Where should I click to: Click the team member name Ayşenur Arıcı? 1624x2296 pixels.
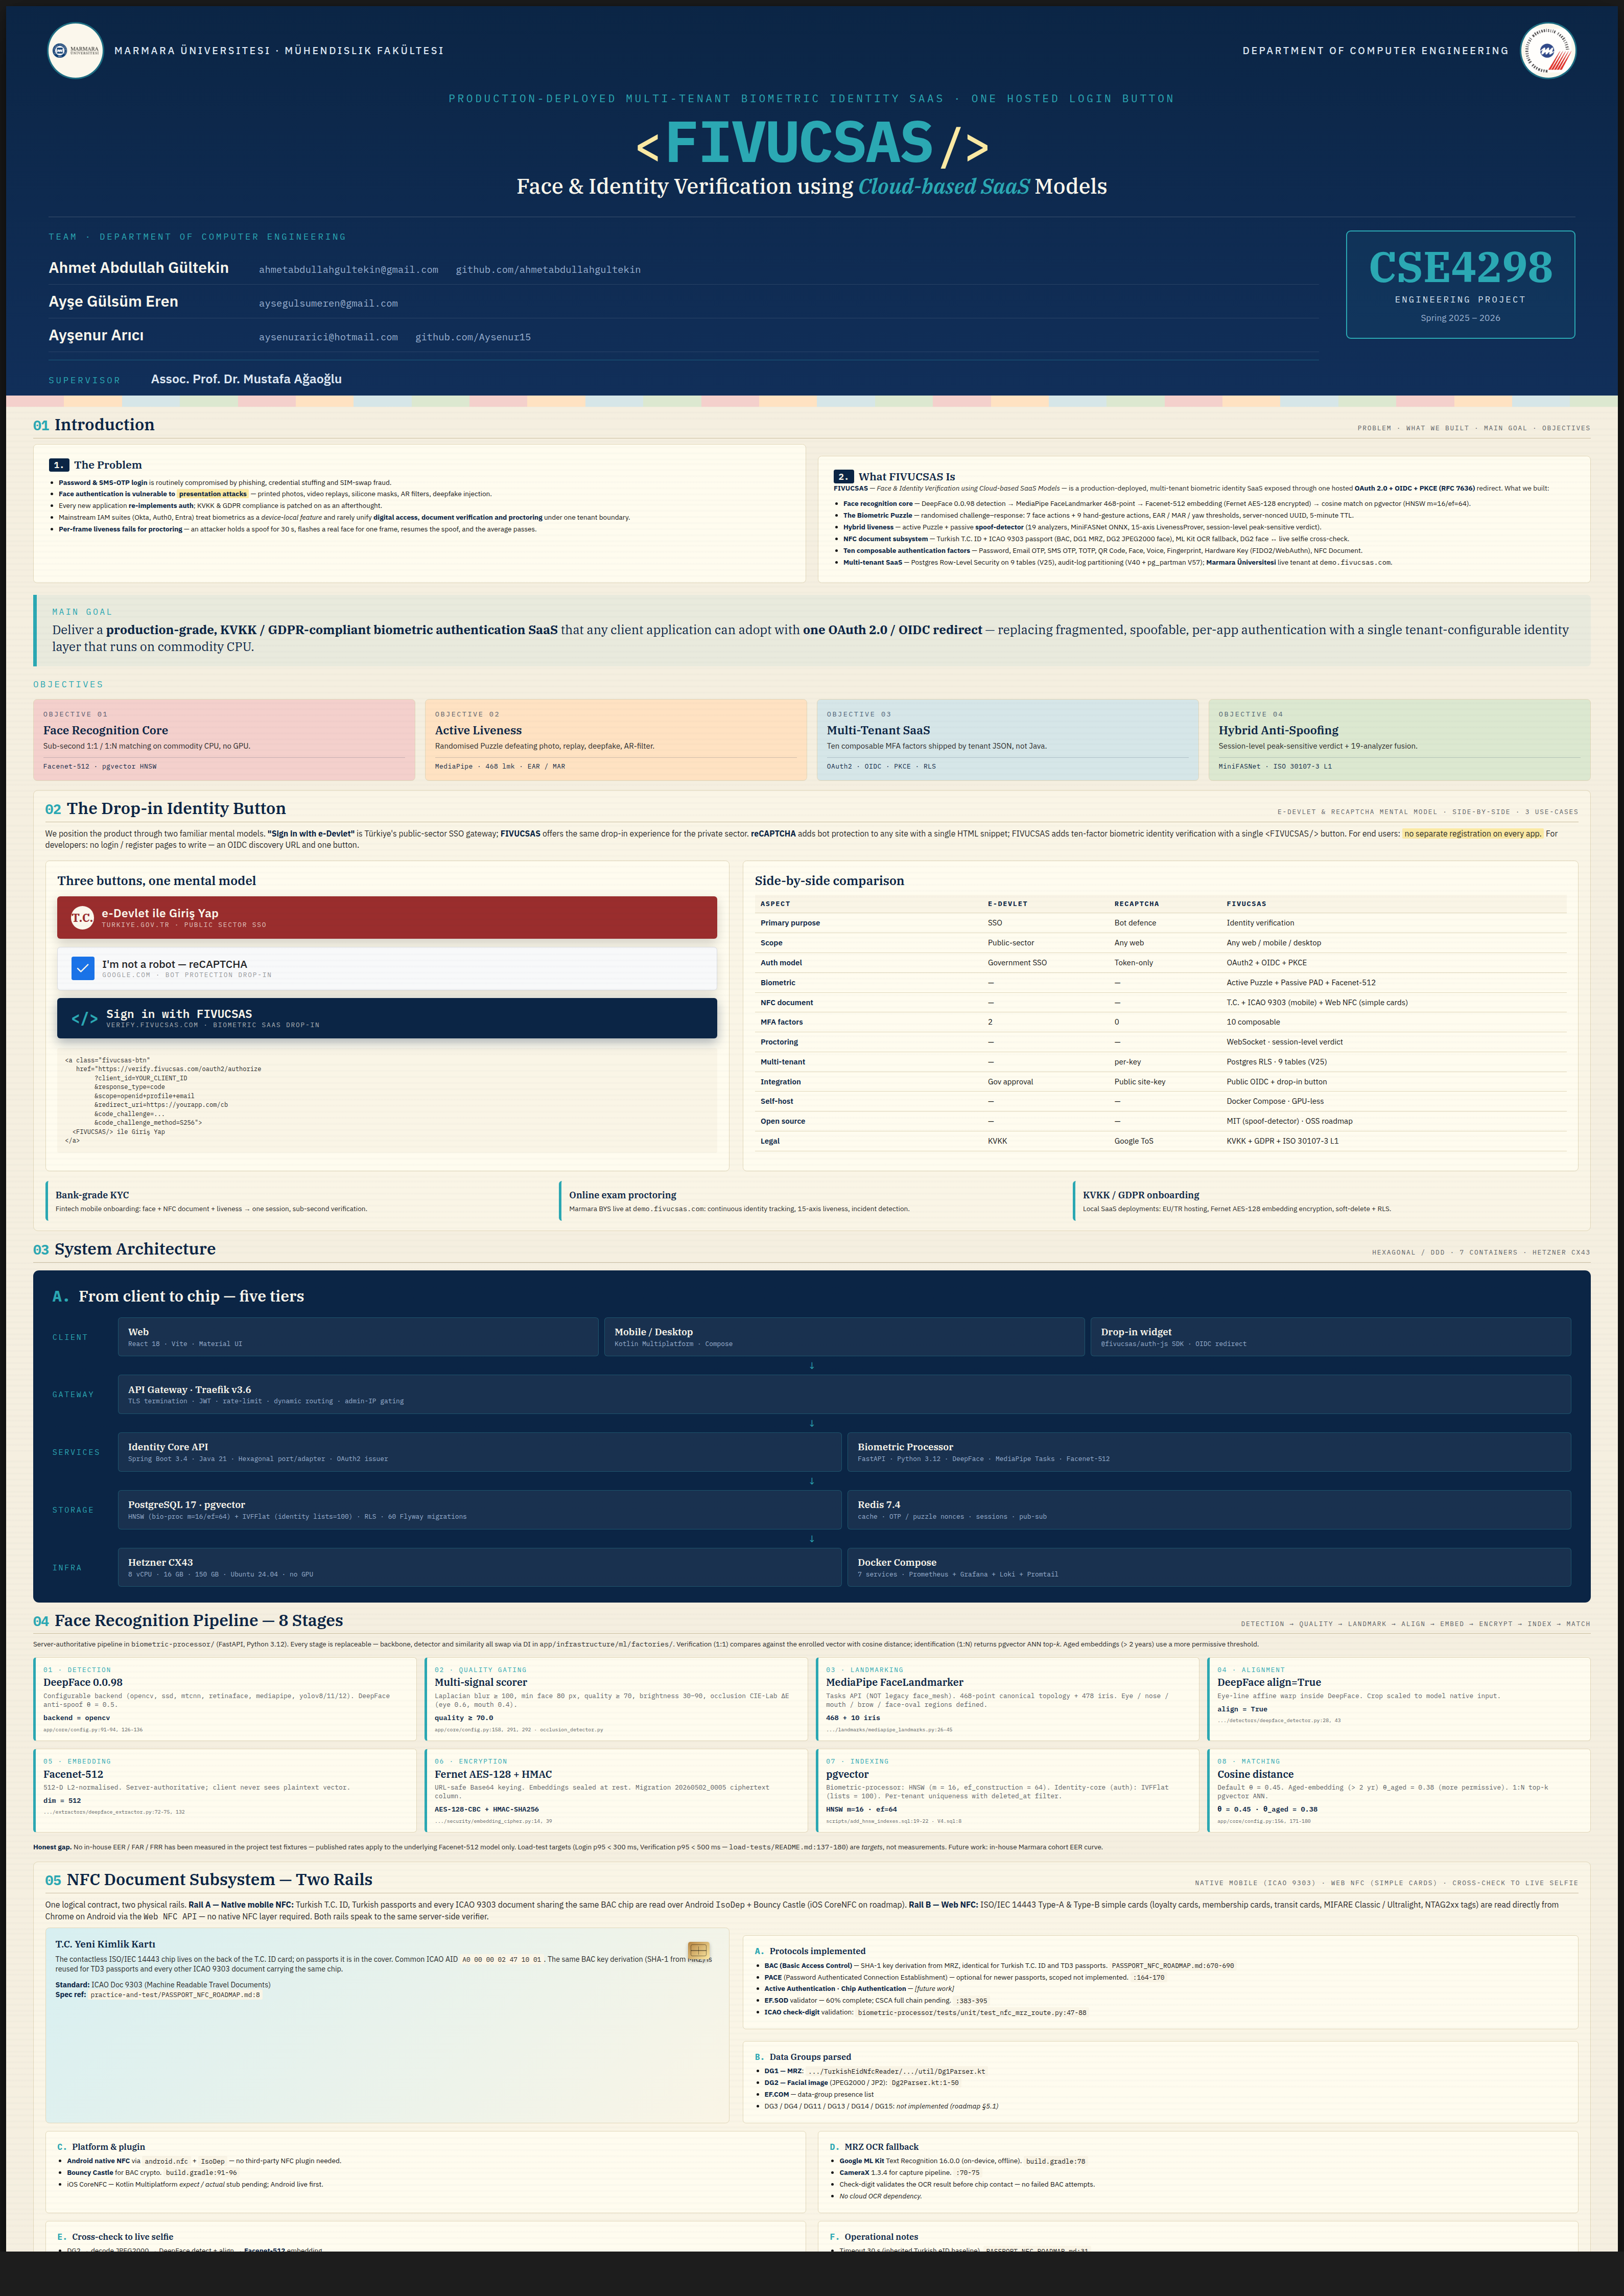click(x=96, y=335)
